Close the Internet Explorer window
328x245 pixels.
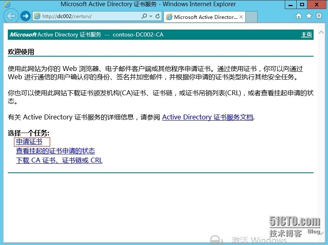point(316,5)
